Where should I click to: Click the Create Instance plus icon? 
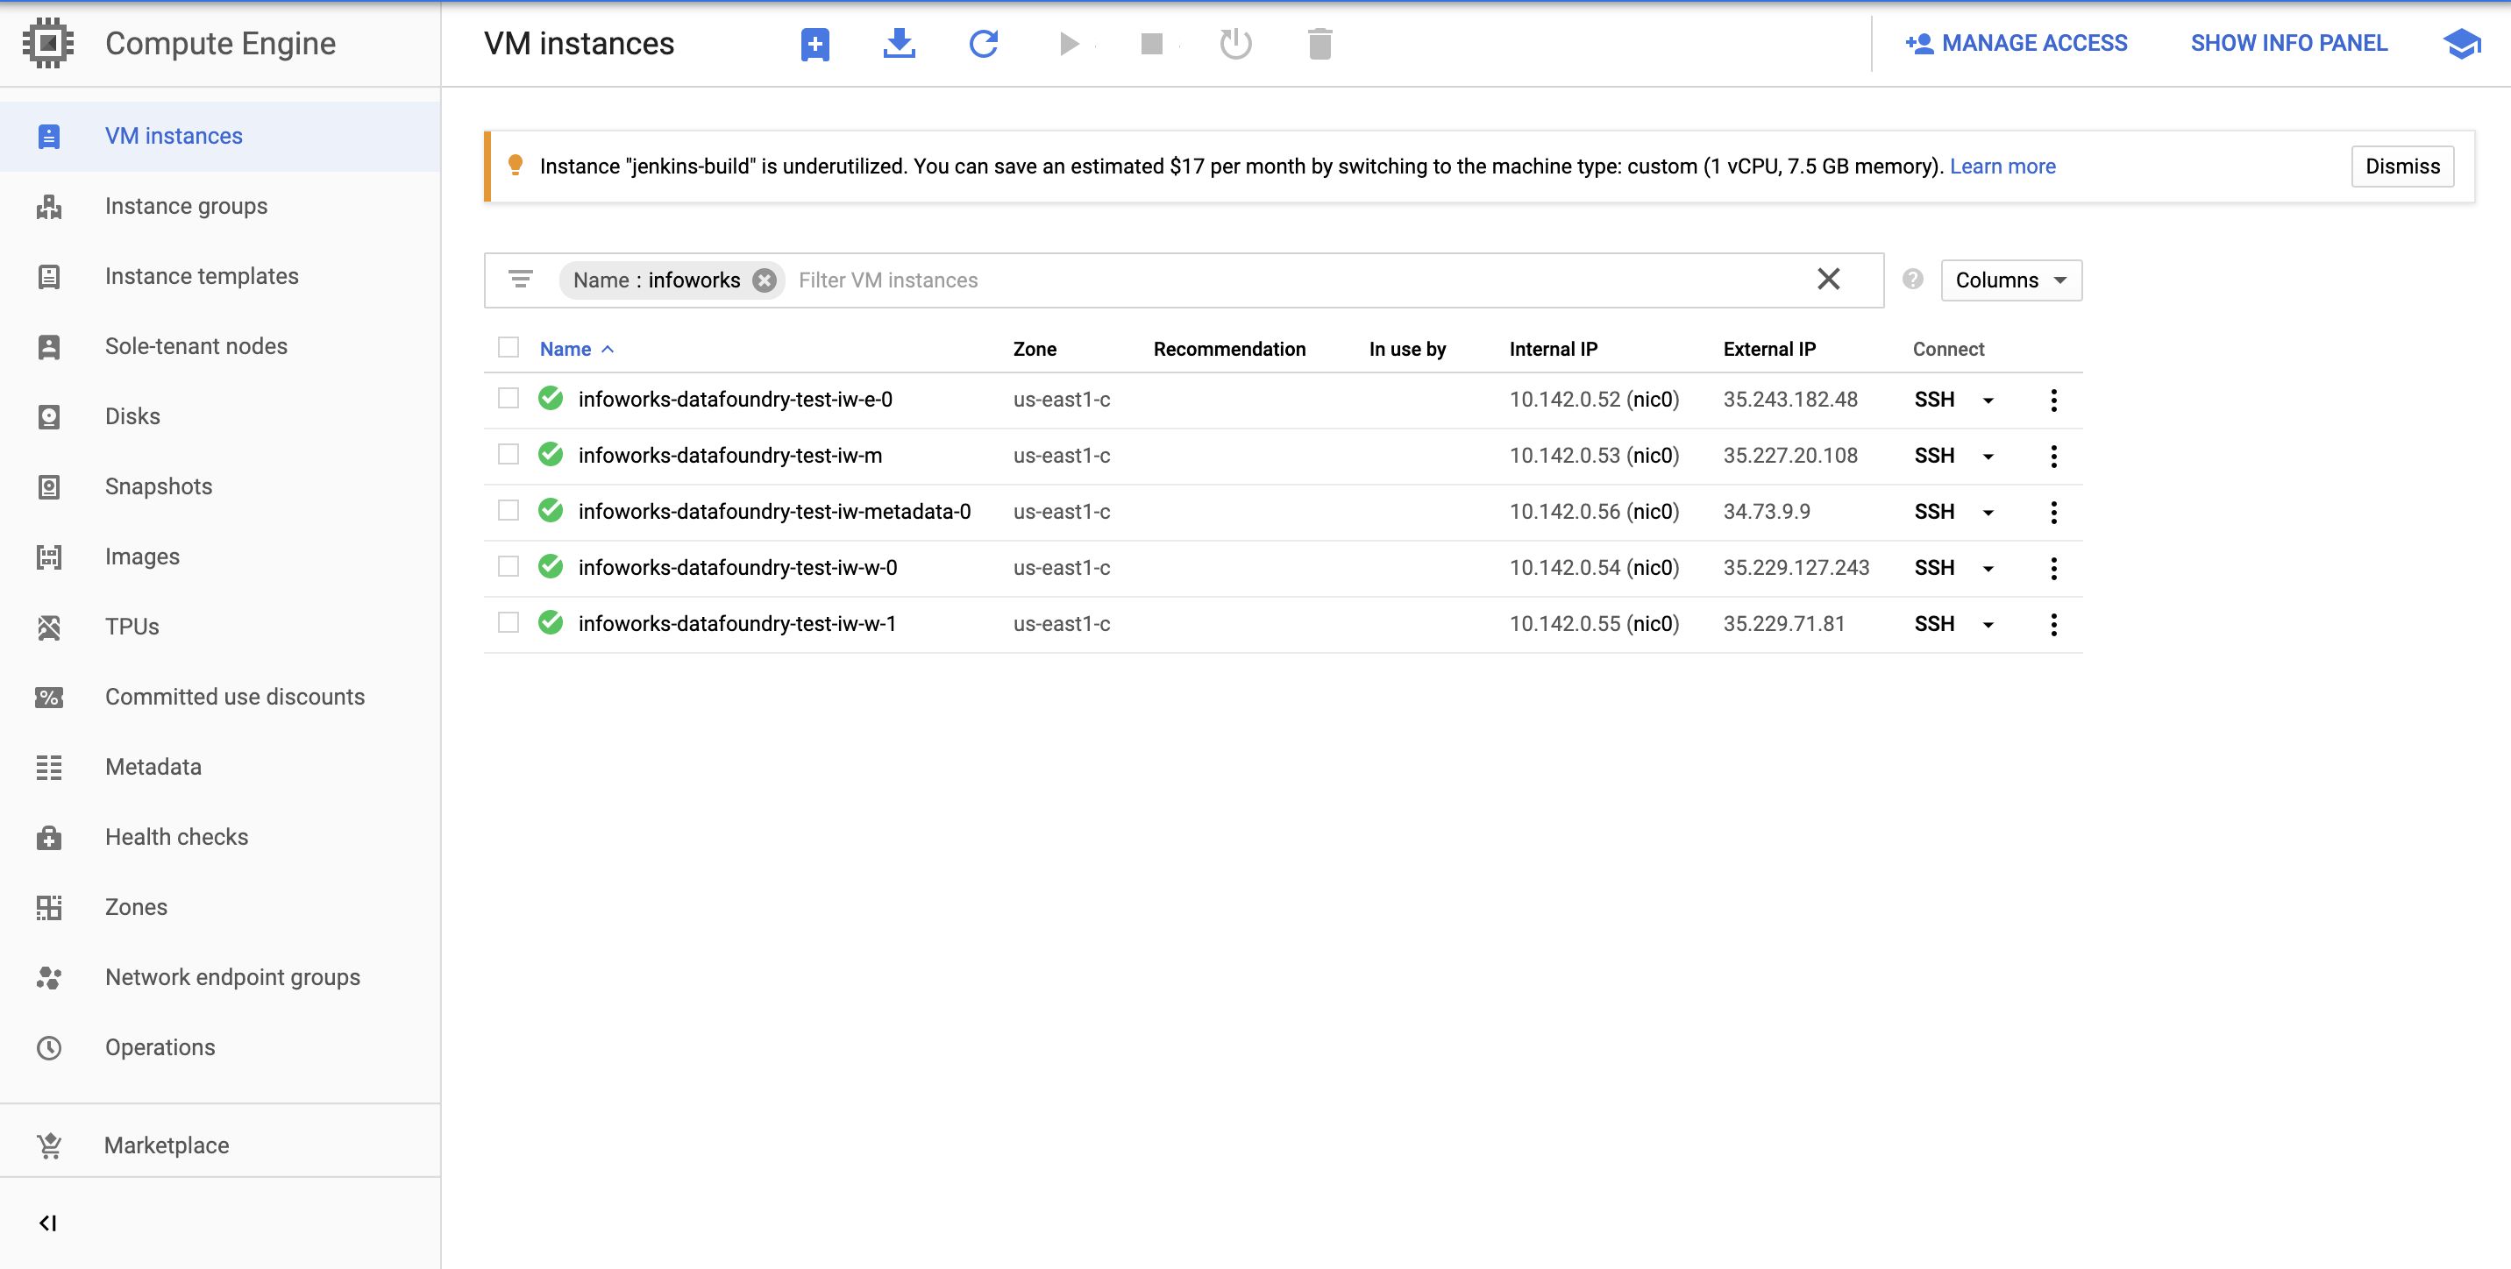[814, 44]
